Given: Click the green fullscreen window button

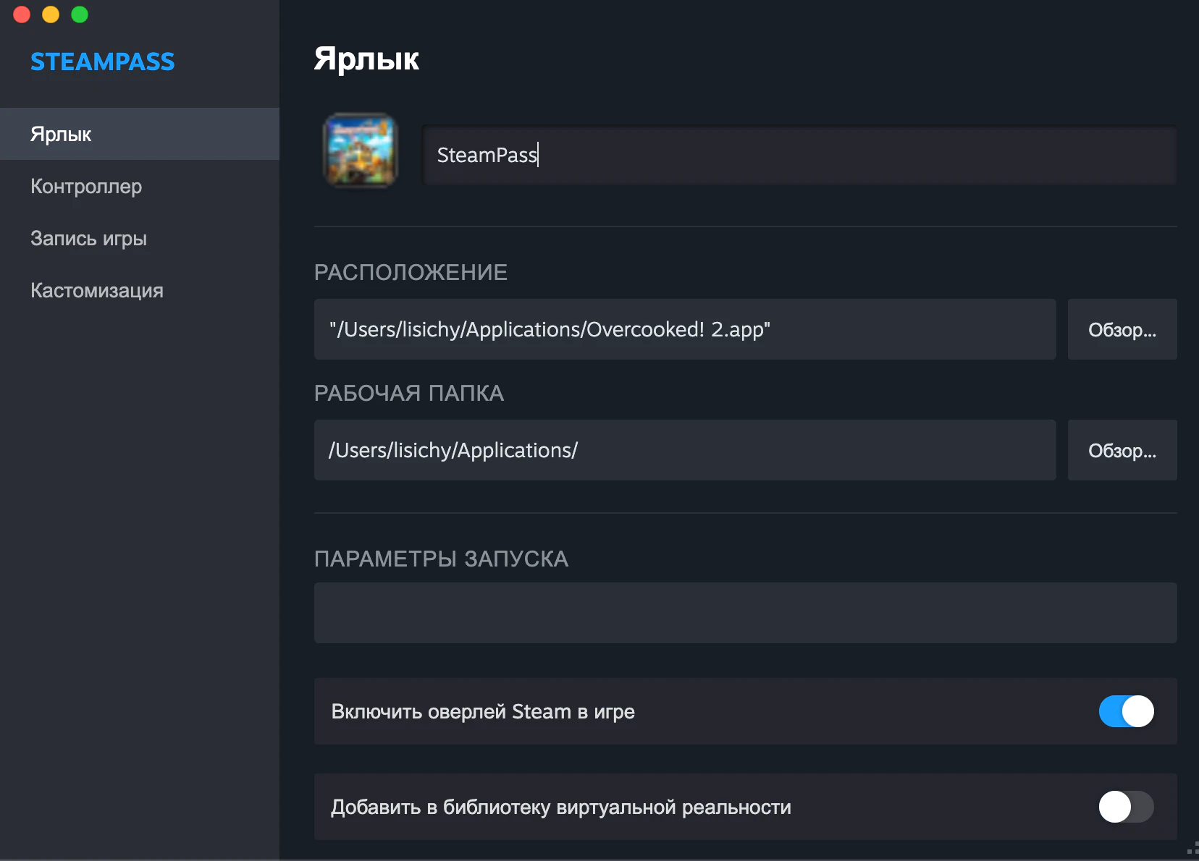Looking at the screenshot, I should (x=80, y=14).
